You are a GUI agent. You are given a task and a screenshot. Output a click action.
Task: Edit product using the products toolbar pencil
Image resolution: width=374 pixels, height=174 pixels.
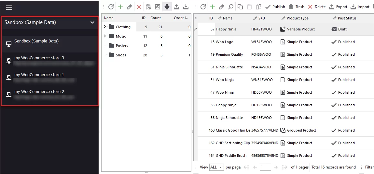point(221,7)
